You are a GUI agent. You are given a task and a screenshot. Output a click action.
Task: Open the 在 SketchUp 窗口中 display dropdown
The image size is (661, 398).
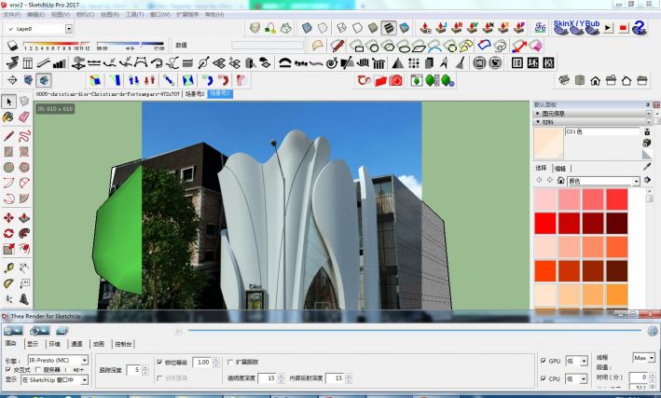click(x=85, y=380)
